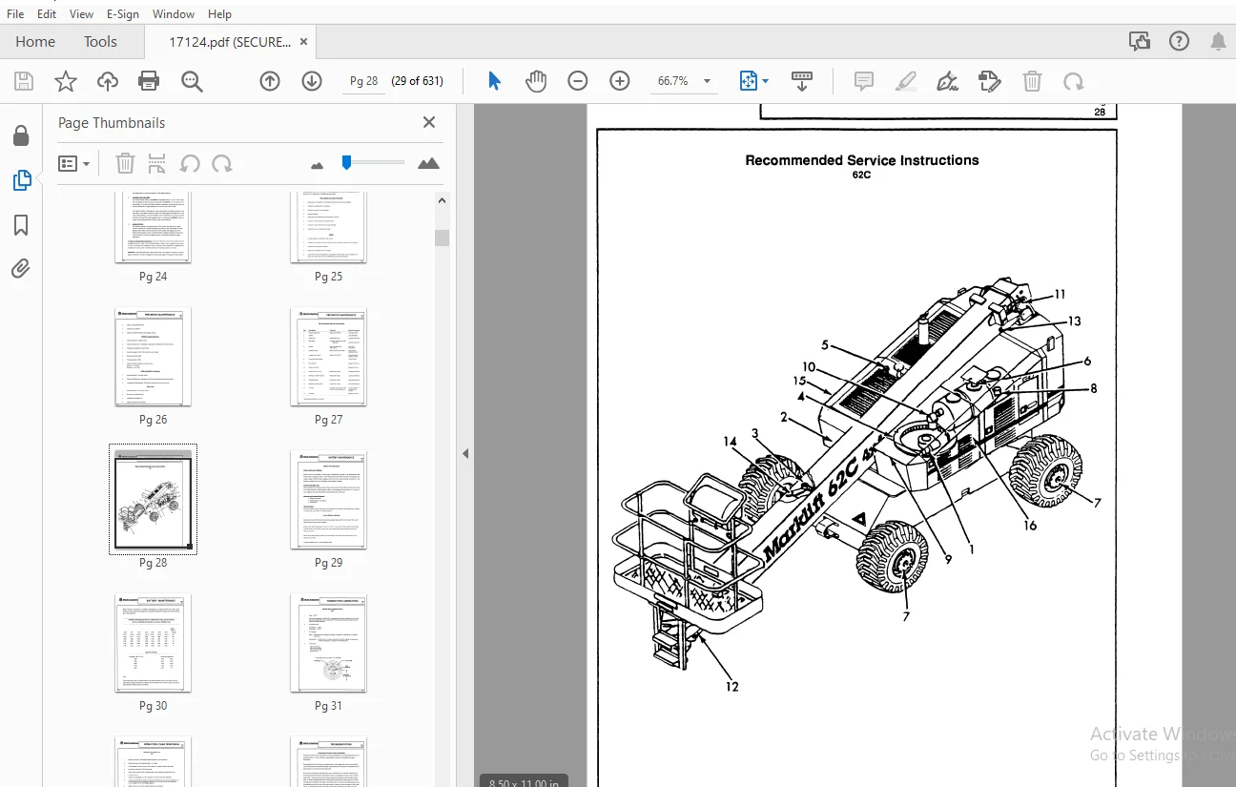Click the page number field Pg 28
Screen dimensions: 1236x787
pyautogui.click(x=363, y=81)
